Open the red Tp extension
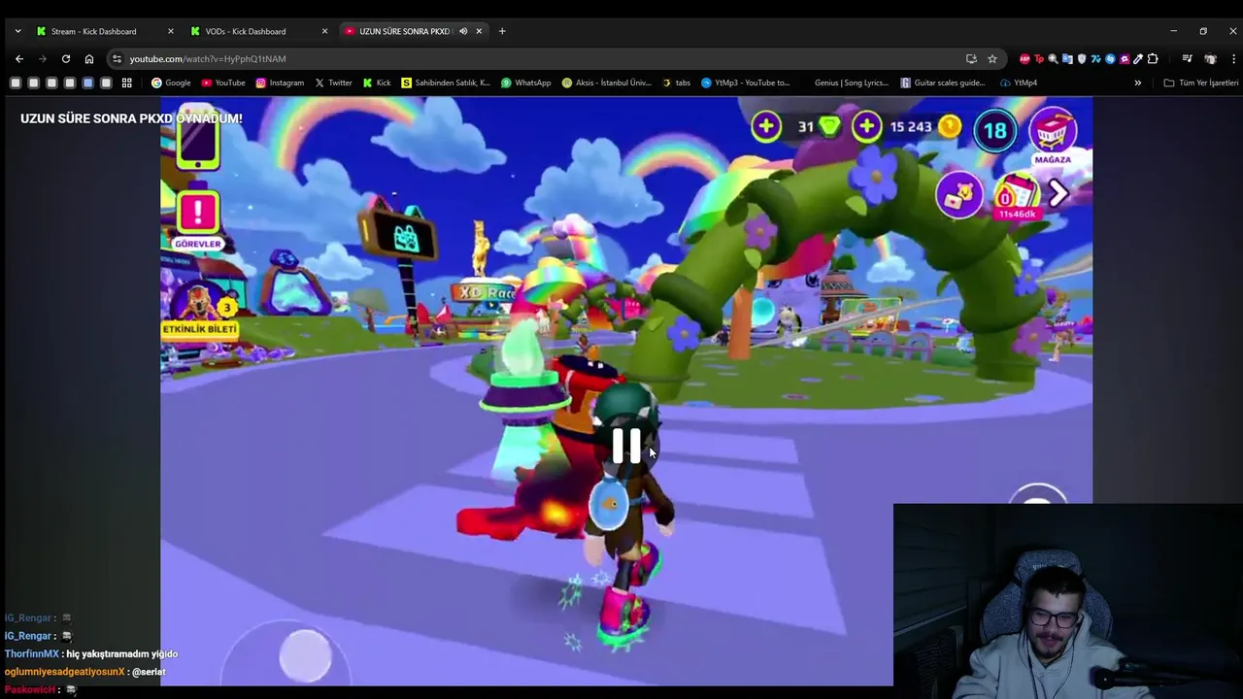The image size is (1243, 699). [x=1039, y=58]
